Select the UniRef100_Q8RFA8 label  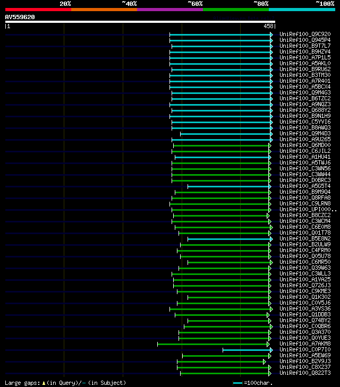pos(305,197)
